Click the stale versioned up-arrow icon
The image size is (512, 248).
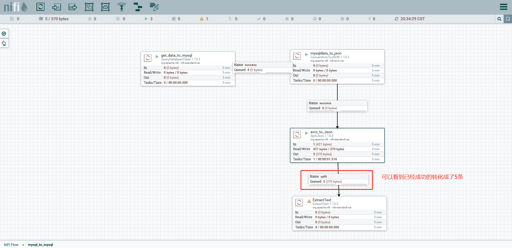point(315,19)
